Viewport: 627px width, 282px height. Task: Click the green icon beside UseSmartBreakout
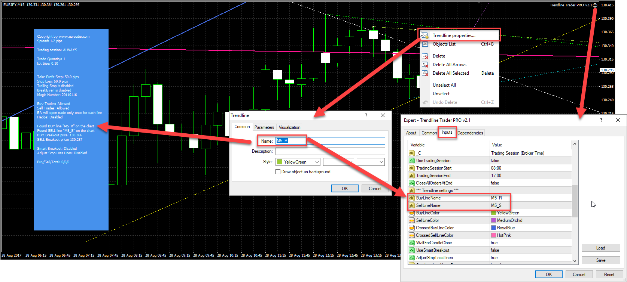click(x=412, y=250)
